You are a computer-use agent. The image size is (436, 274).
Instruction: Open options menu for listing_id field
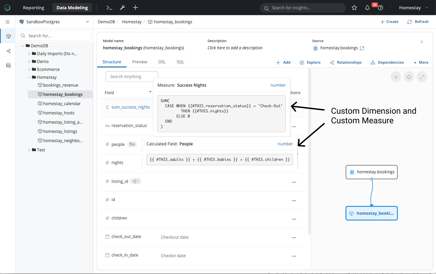[294, 182]
